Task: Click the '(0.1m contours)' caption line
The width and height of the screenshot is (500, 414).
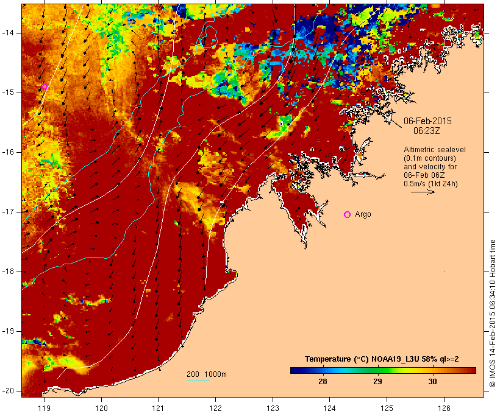Action: point(430,158)
